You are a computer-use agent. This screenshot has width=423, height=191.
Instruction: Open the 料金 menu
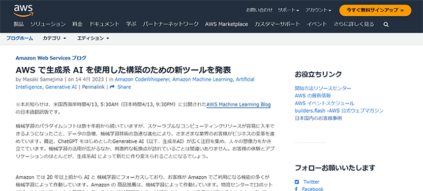(77, 24)
